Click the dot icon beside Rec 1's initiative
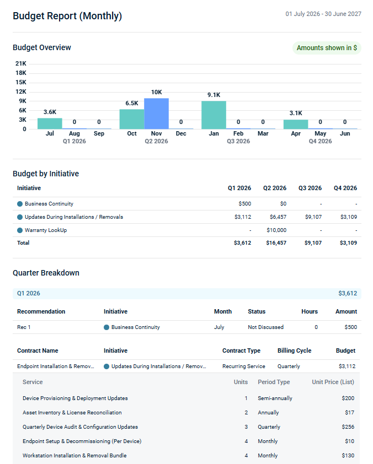373x464 pixels. pyautogui.click(x=106, y=327)
